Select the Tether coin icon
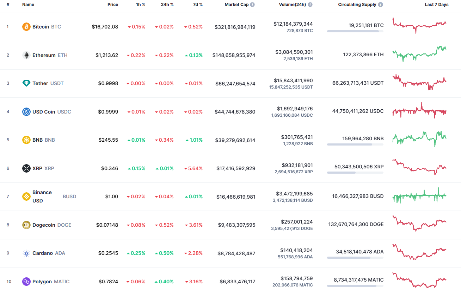The width and height of the screenshot is (461, 290). 26,83
